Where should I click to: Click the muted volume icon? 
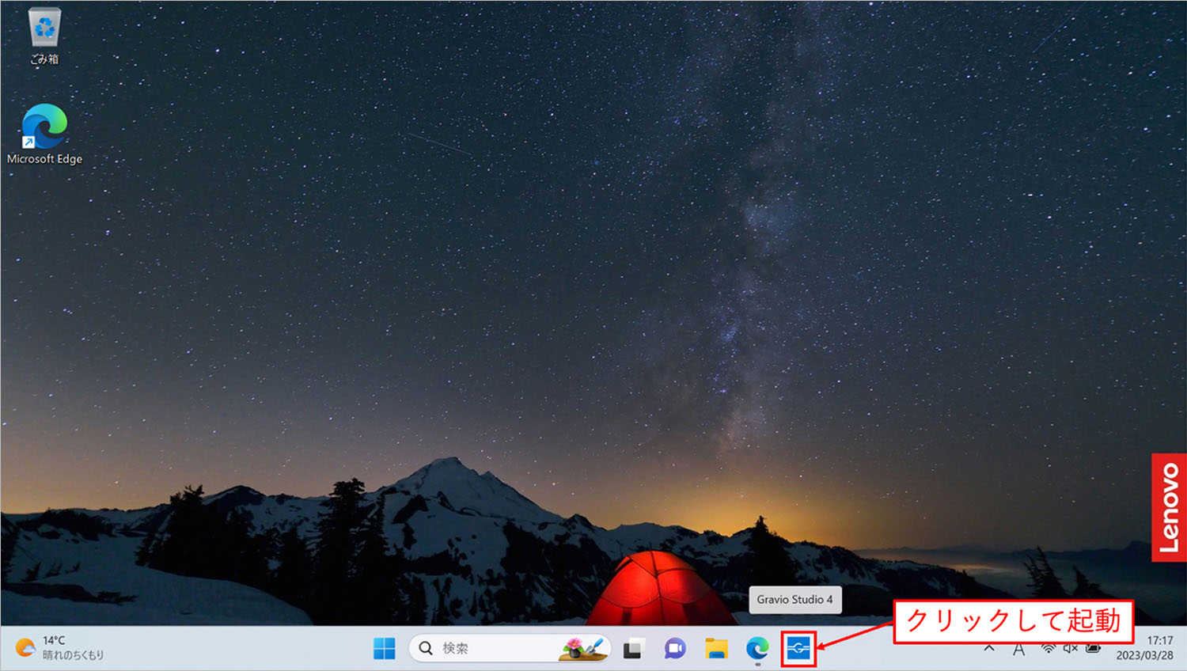[x=1071, y=648]
